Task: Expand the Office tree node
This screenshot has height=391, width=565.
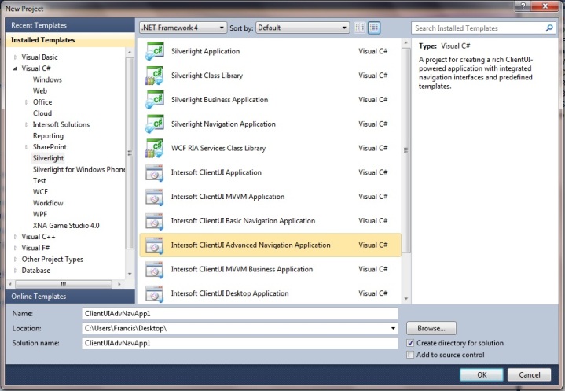Action: click(x=27, y=102)
